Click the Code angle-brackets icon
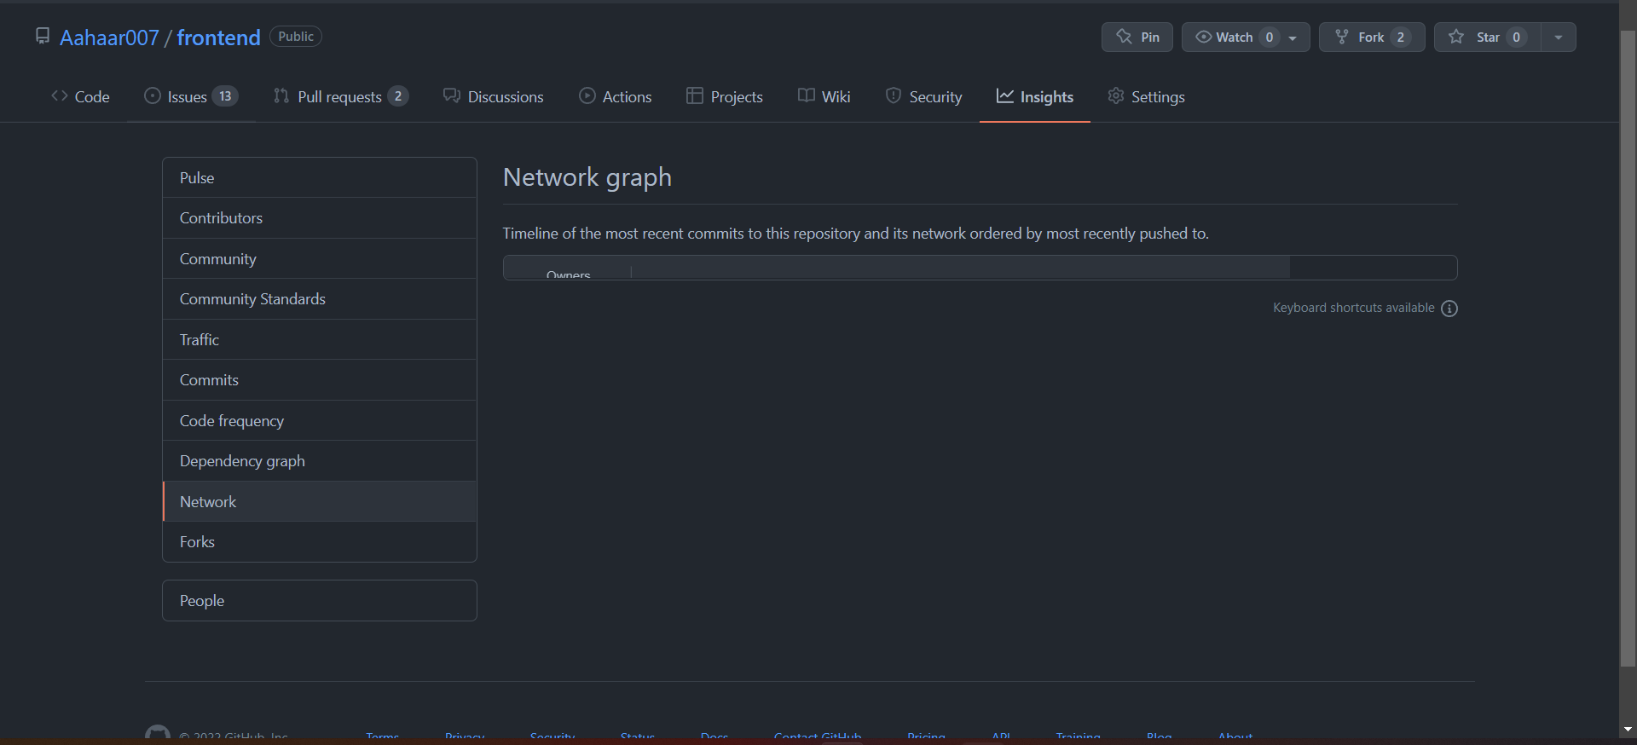The width and height of the screenshot is (1637, 745). point(60,95)
